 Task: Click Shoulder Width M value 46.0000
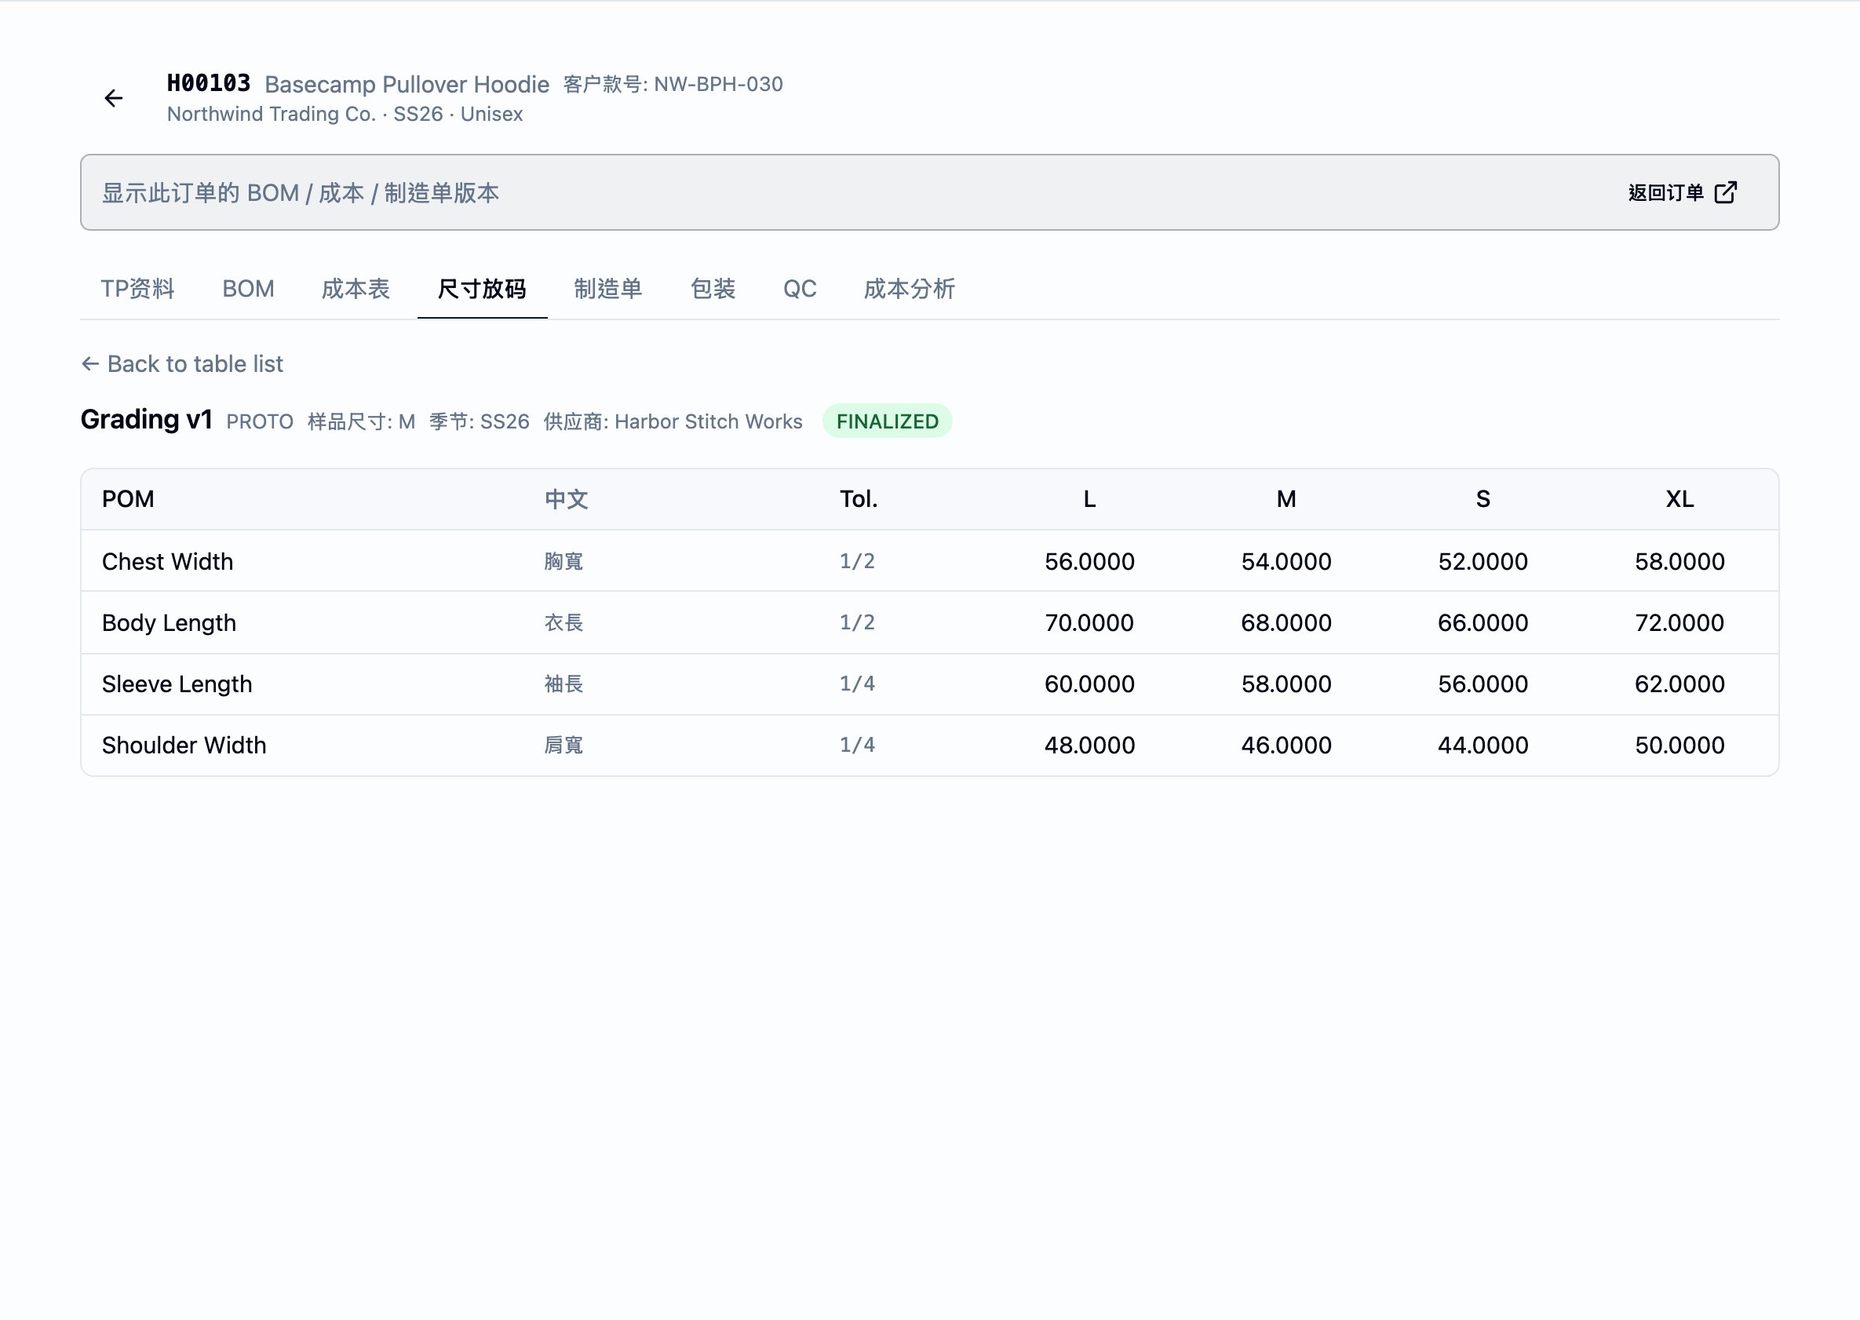pos(1286,746)
